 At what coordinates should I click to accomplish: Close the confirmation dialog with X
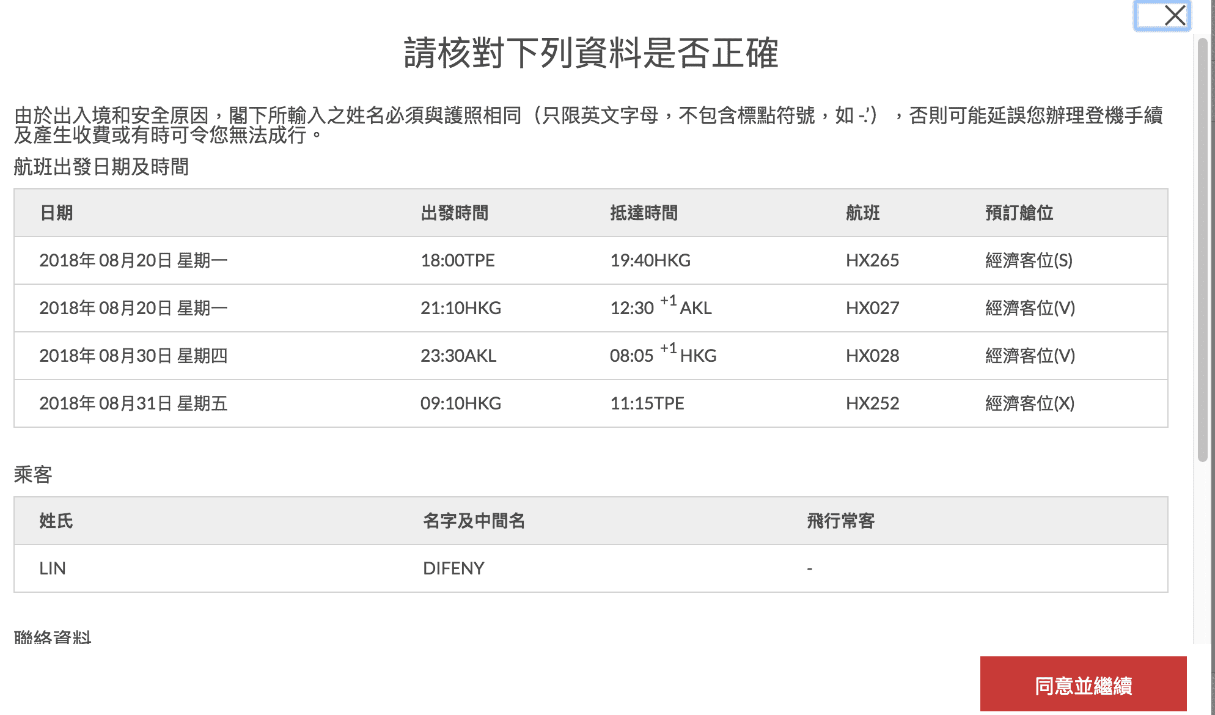[1162, 15]
